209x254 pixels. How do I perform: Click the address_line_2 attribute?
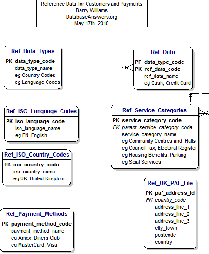click(x=172, y=214)
